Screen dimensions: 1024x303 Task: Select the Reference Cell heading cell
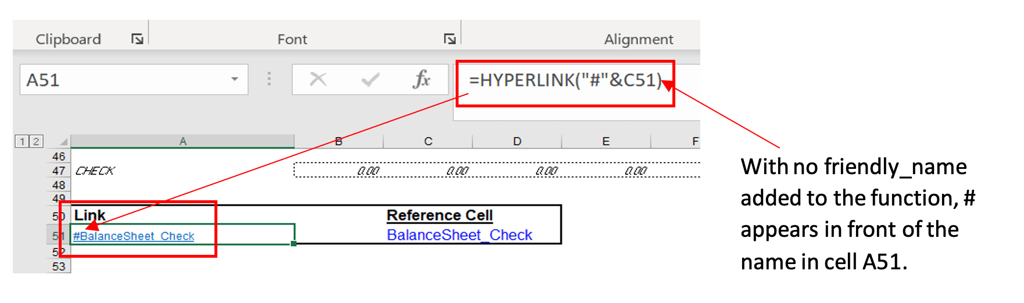[x=439, y=215]
